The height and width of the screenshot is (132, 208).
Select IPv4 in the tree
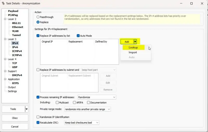(x=15, y=43)
